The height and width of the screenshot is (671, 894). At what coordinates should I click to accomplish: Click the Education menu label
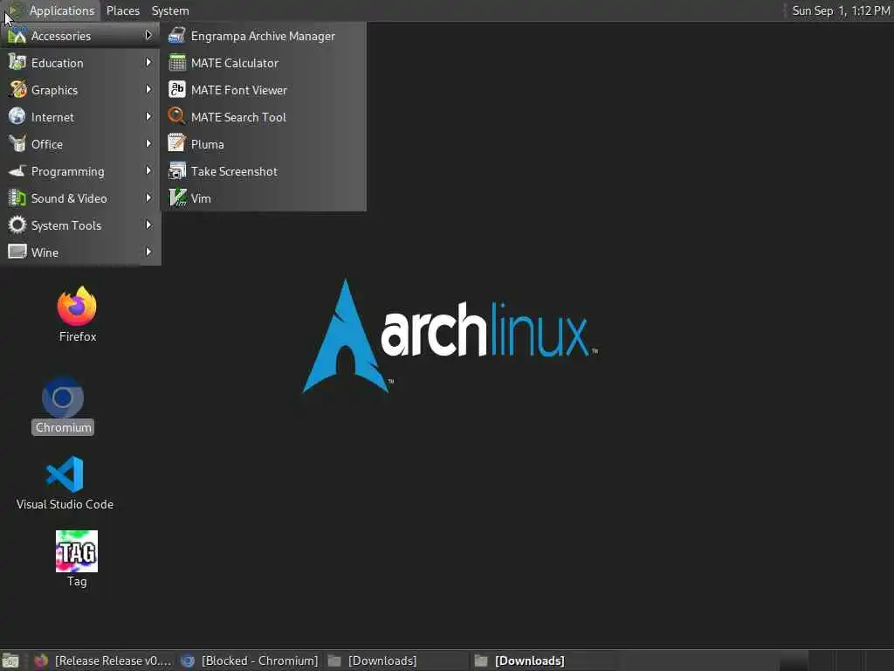tap(57, 63)
